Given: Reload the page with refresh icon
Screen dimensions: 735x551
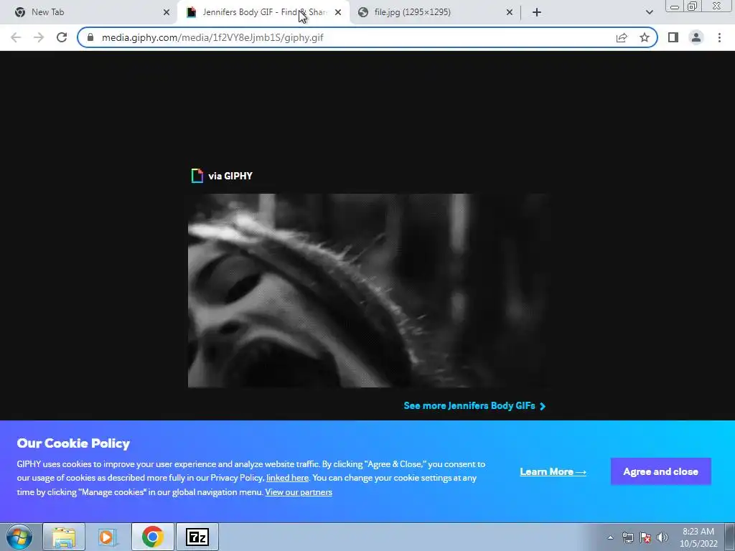Looking at the screenshot, I should 62,37.
